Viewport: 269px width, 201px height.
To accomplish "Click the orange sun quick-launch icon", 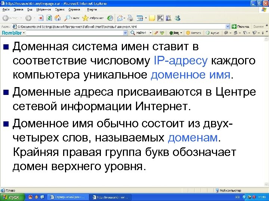I will pos(36,197).
